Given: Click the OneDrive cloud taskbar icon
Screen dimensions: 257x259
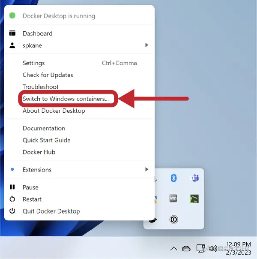Looking at the screenshot, I should (x=186, y=248).
